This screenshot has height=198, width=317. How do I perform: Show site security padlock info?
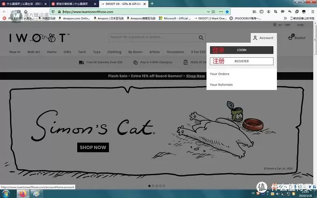tap(59, 12)
